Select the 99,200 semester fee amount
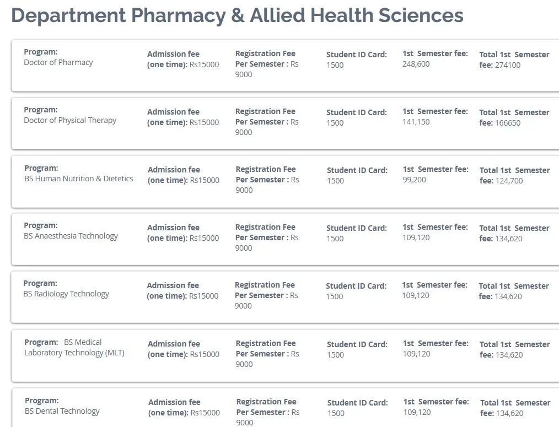The width and height of the screenshot is (559, 427). tap(414, 180)
